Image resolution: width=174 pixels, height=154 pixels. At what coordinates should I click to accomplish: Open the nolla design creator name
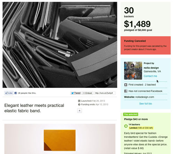click(151, 68)
